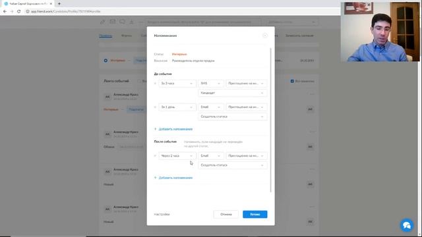Close the current browser tab
The image size is (422, 237).
pos(51,4)
